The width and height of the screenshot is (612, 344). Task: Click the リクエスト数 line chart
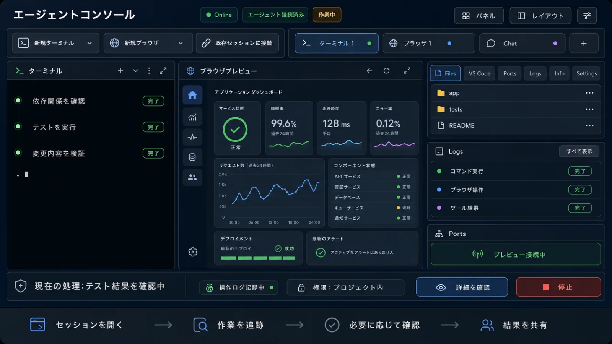[270, 193]
